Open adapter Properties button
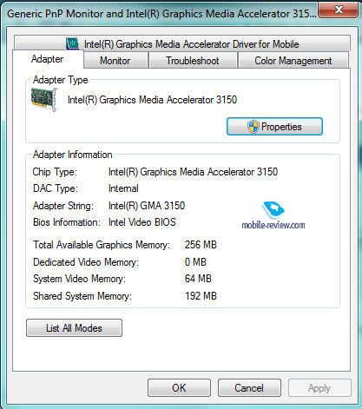 point(274,127)
